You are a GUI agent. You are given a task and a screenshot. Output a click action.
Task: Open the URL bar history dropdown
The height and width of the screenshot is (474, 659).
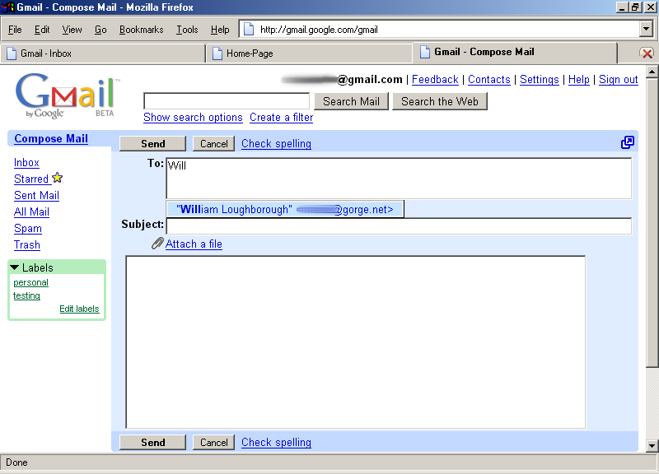point(646,30)
